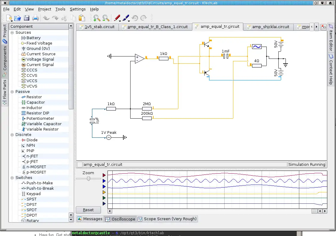Select the op-amp on the circuit
This screenshot has height=236, width=336.
(x=140, y=59)
